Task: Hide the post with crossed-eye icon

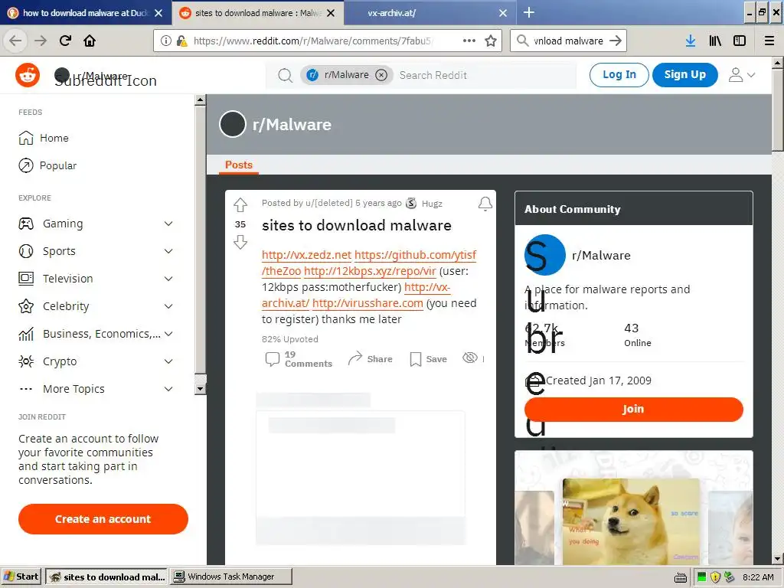Action: tap(470, 358)
